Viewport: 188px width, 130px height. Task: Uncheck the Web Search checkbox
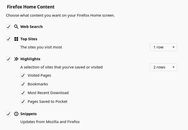(9, 27)
